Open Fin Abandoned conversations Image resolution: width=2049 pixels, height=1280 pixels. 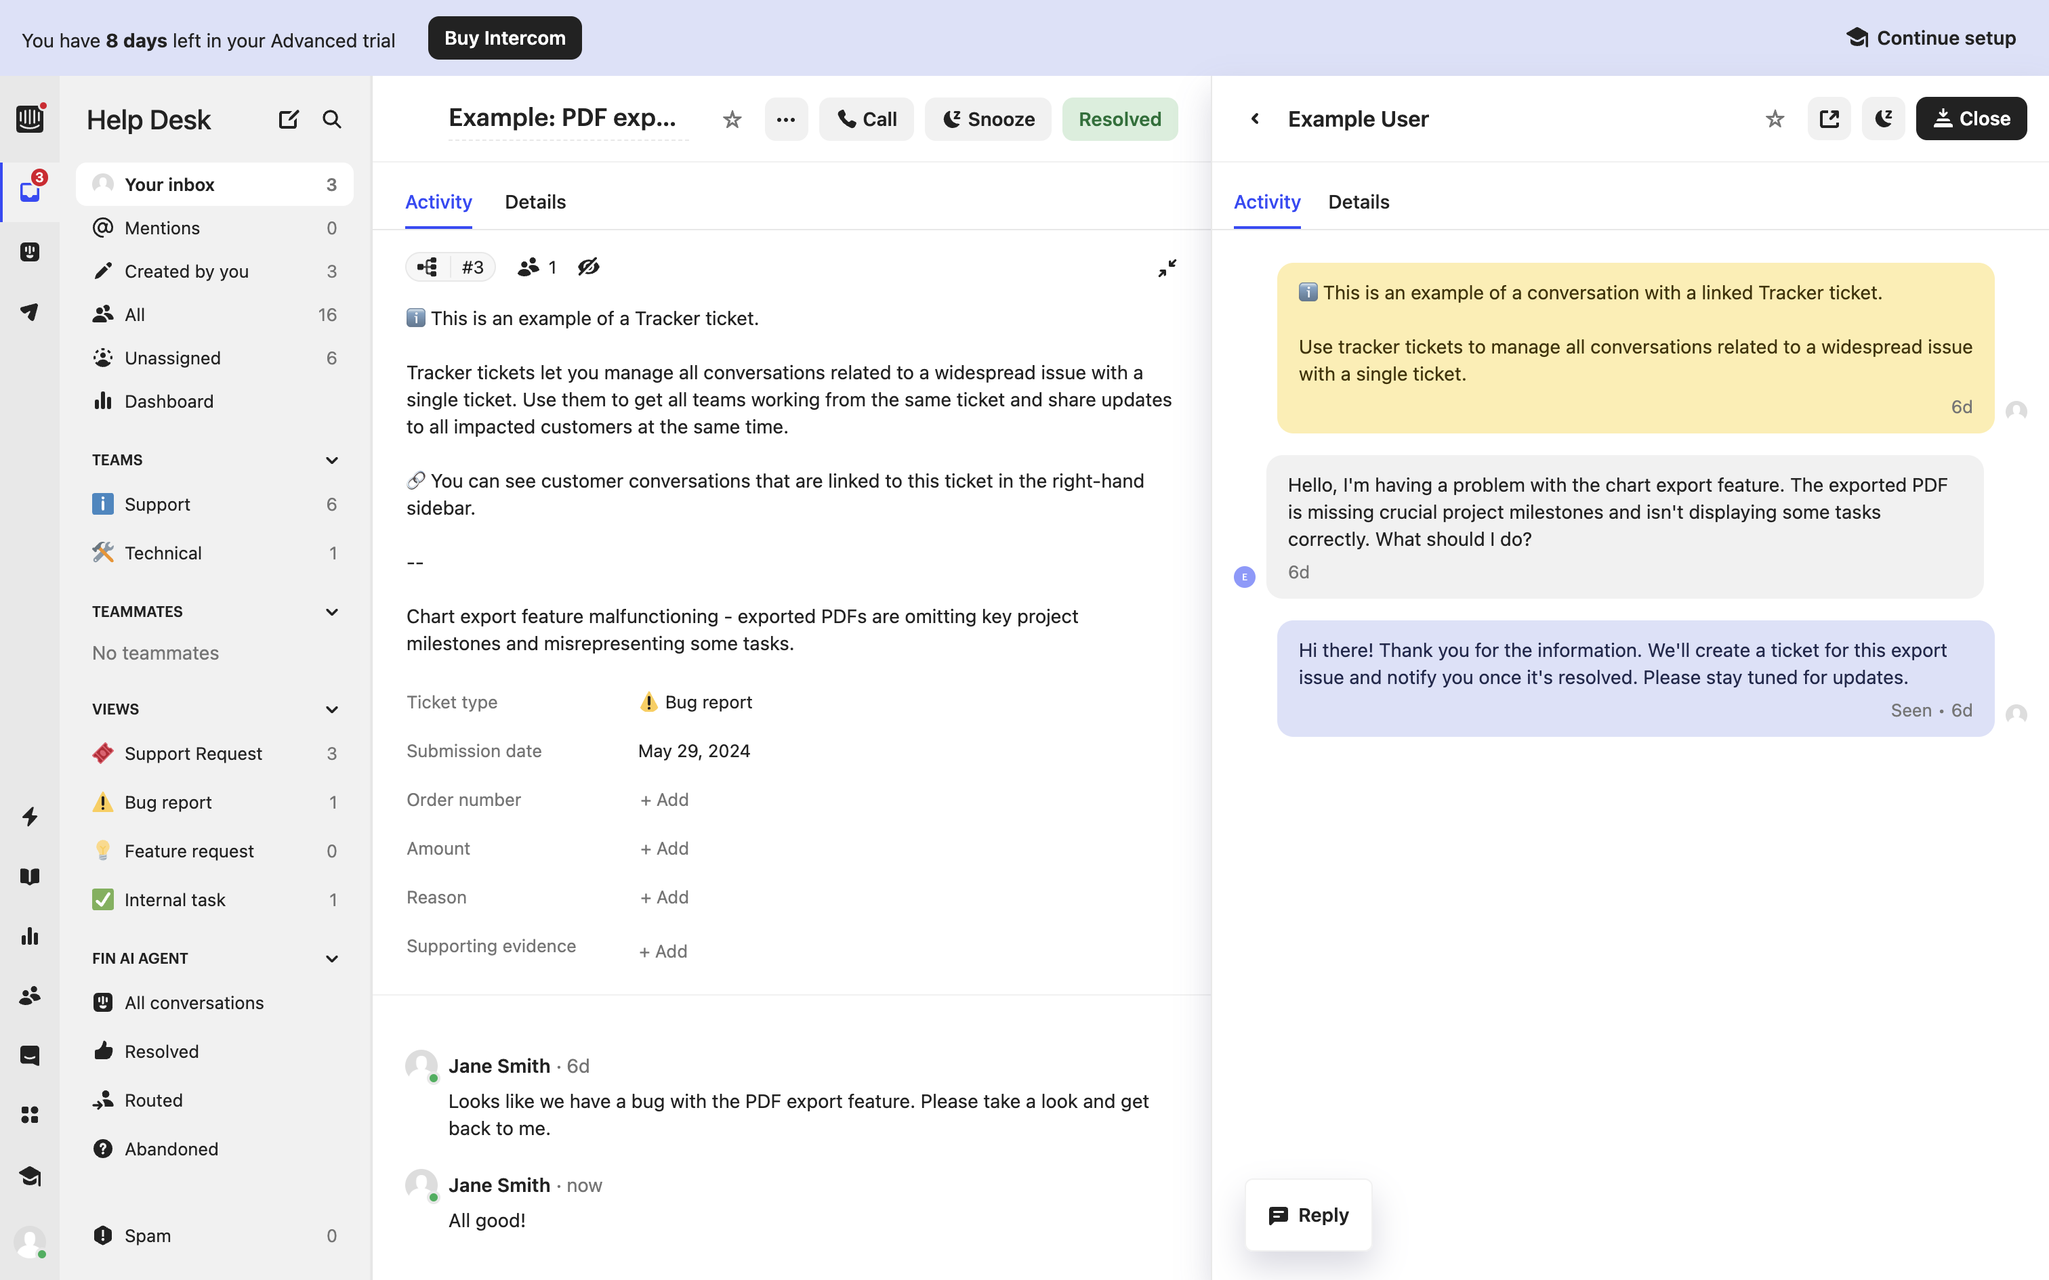[214, 1149]
